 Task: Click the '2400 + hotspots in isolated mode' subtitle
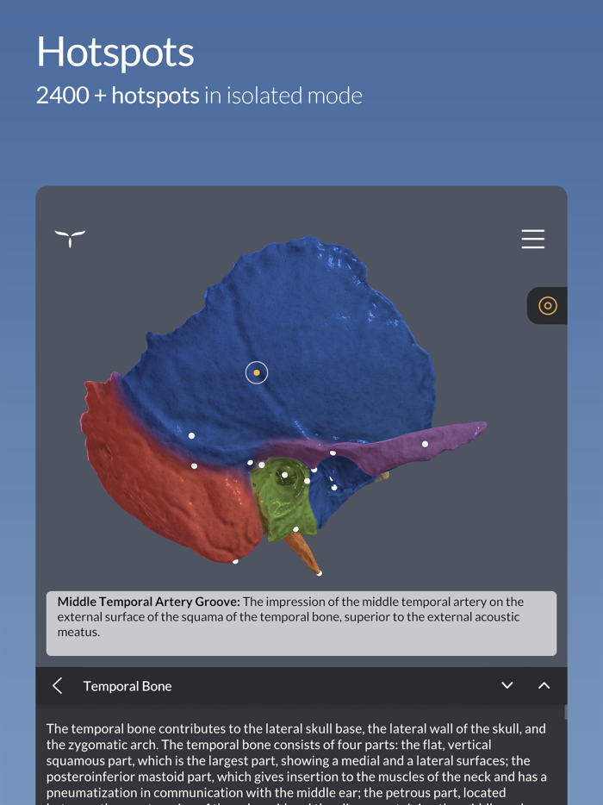199,96
